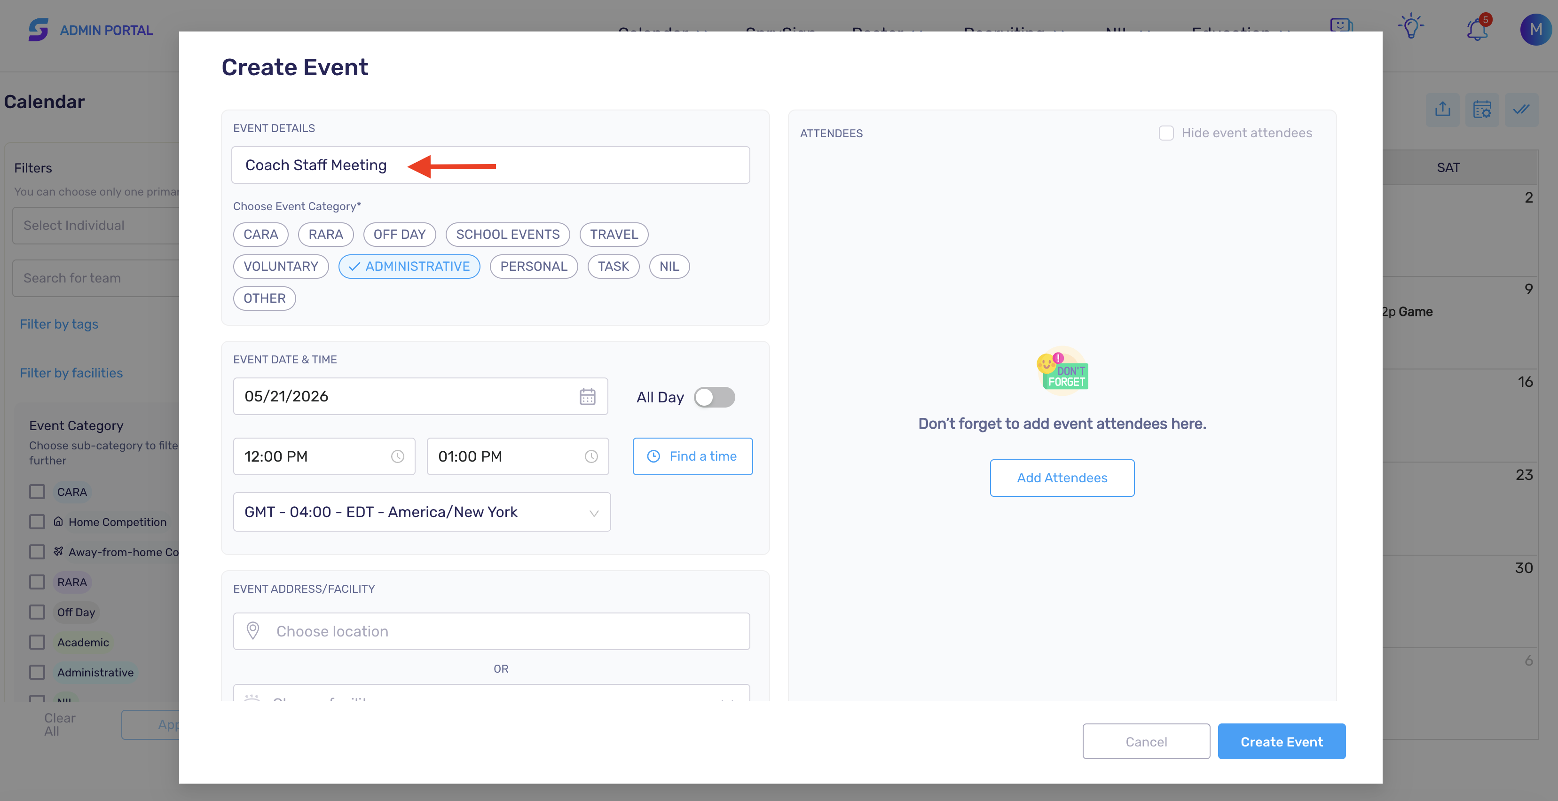The image size is (1558, 801).
Task: Select the OTHER category chip
Action: (x=264, y=298)
